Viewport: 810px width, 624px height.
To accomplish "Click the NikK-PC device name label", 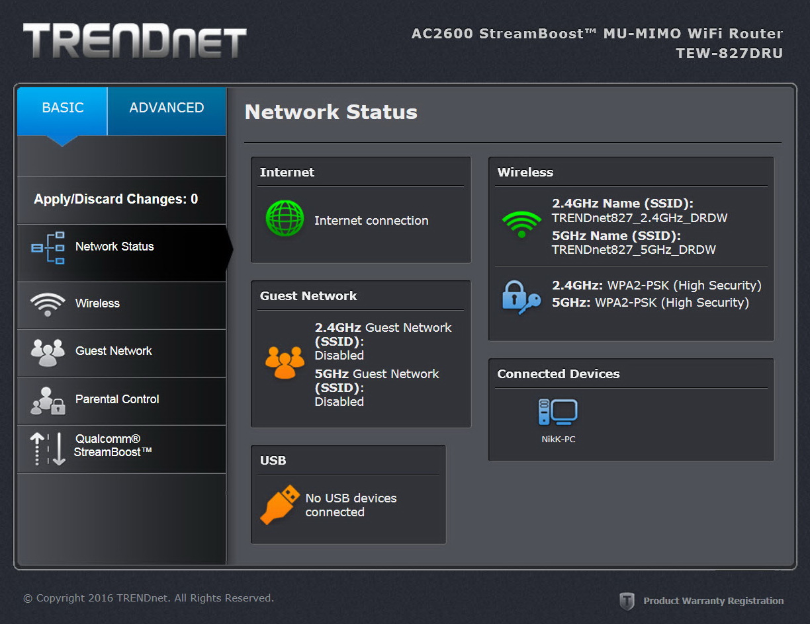I will [x=559, y=439].
